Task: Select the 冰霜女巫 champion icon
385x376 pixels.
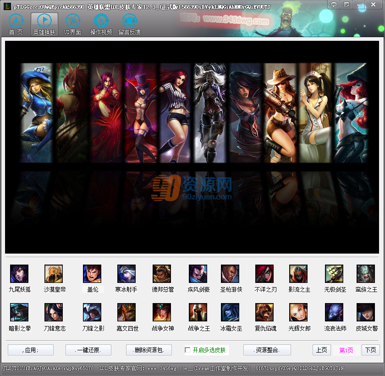Action: point(230,312)
